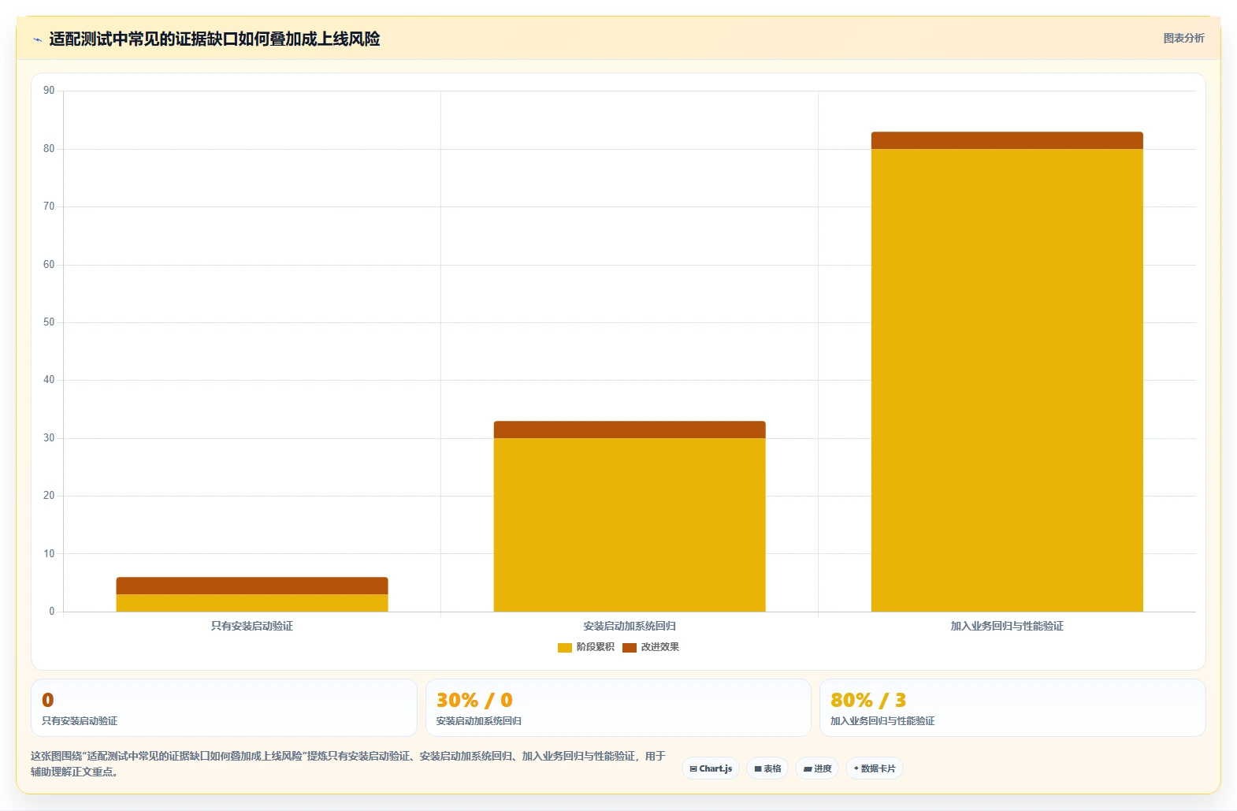The width and height of the screenshot is (1237, 811).
Task: Click the chart title 适配测试中常见的证据缺口如何叠加成上线风险
Action: click(214, 39)
